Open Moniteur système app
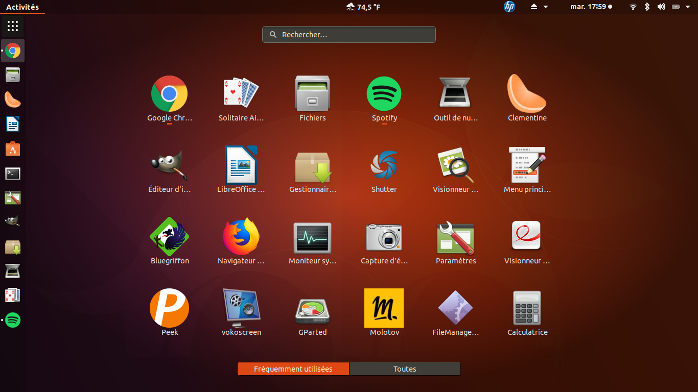 click(312, 237)
